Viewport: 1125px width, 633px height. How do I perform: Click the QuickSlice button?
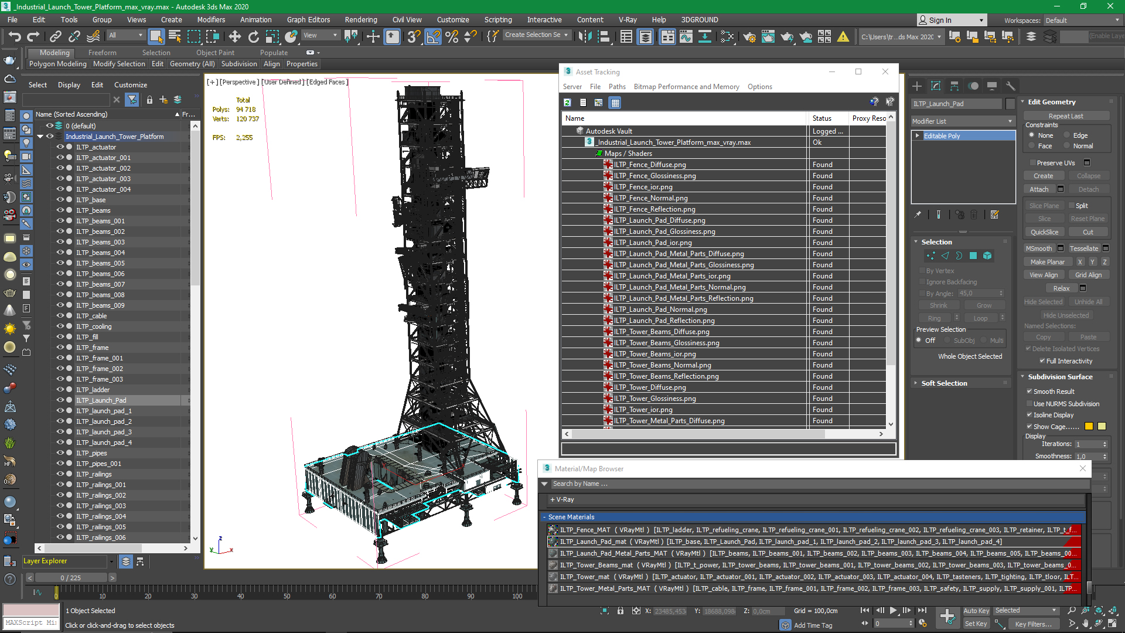[1044, 232]
